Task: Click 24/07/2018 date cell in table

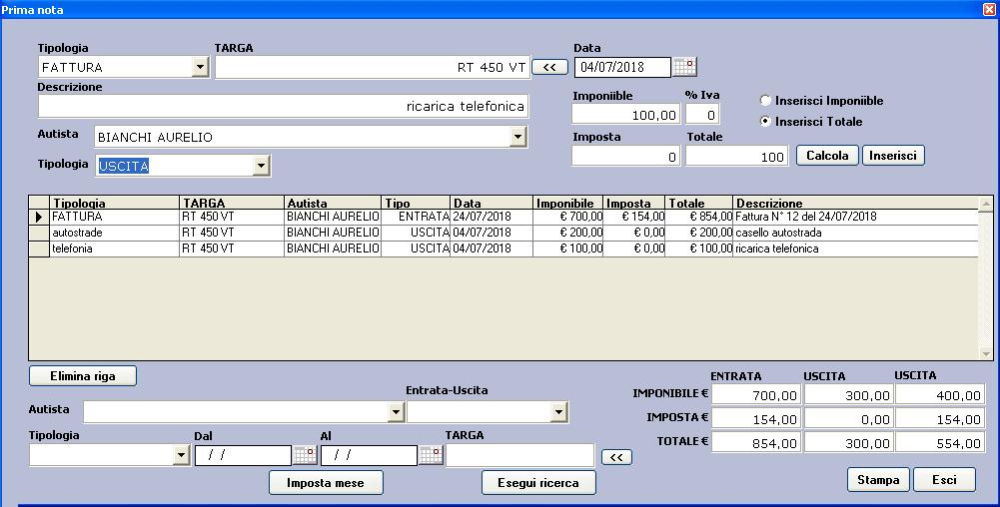Action: (x=492, y=217)
